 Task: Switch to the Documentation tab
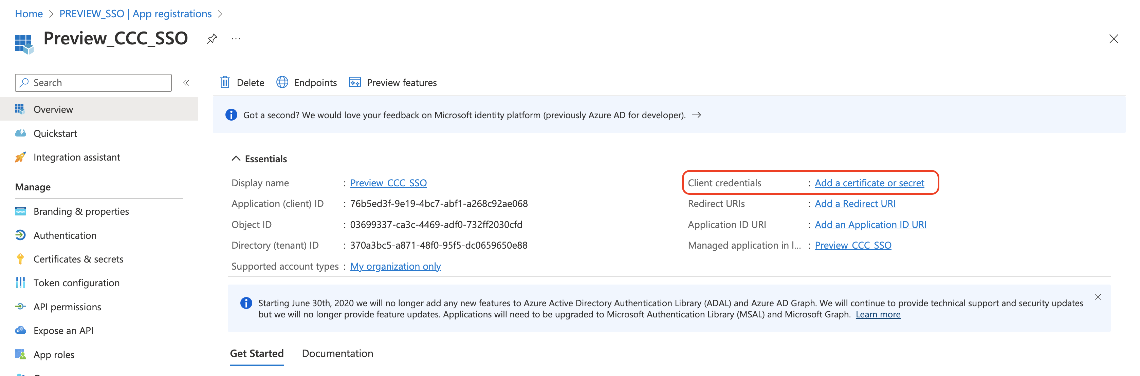click(337, 354)
